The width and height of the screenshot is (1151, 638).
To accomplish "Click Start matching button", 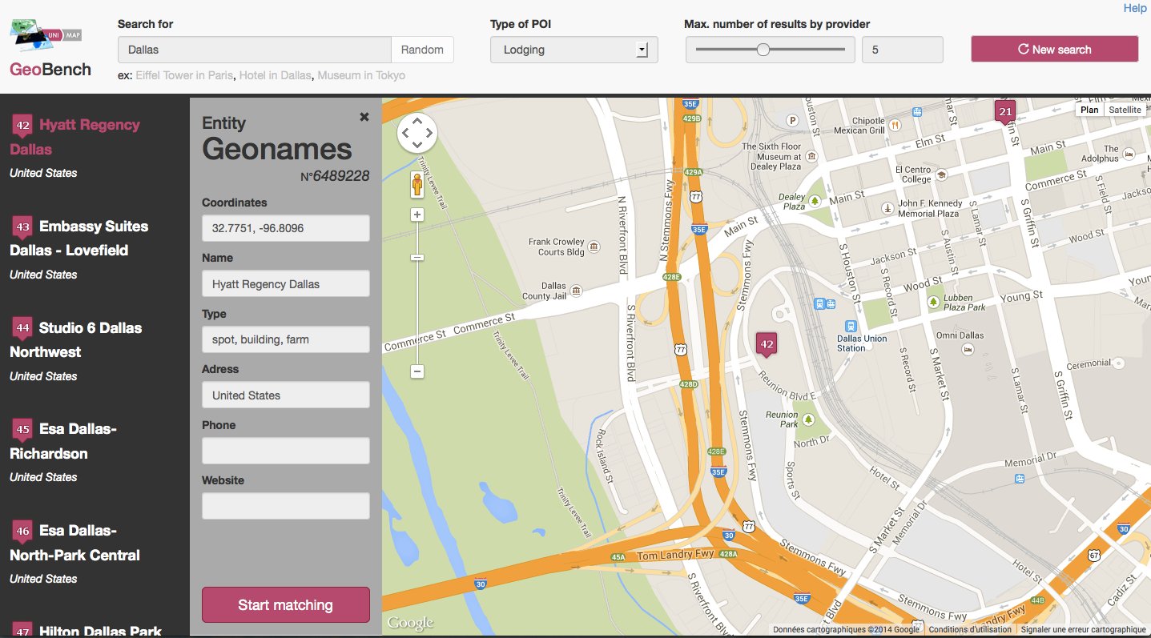I will pos(286,605).
